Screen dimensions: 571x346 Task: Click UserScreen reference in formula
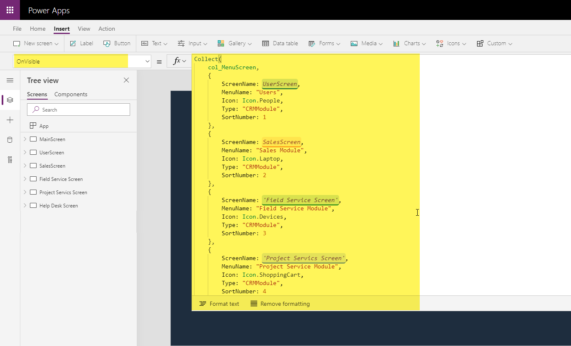(280, 84)
